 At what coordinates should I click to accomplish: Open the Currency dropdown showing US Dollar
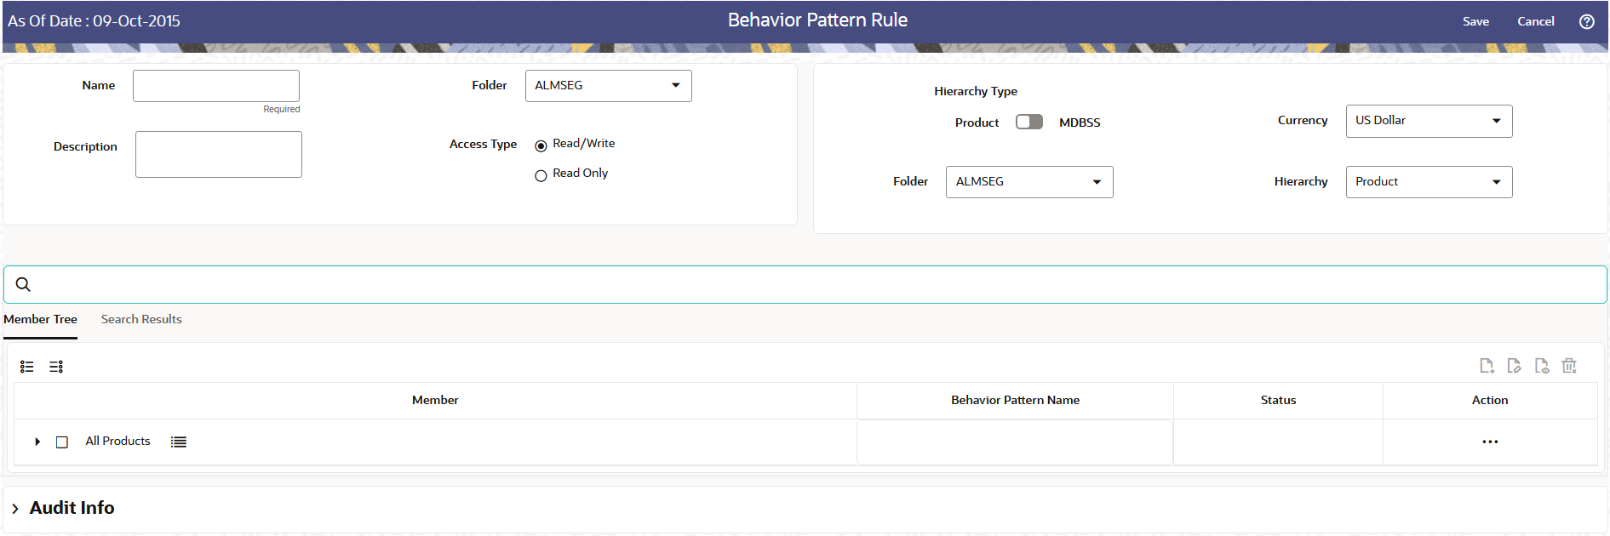[x=1429, y=121]
